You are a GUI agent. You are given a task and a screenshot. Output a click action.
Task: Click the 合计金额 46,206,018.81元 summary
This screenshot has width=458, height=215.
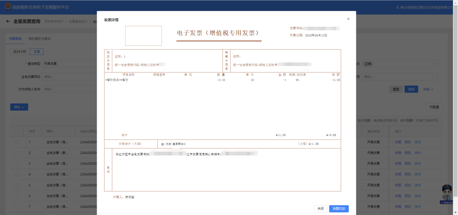377,120
